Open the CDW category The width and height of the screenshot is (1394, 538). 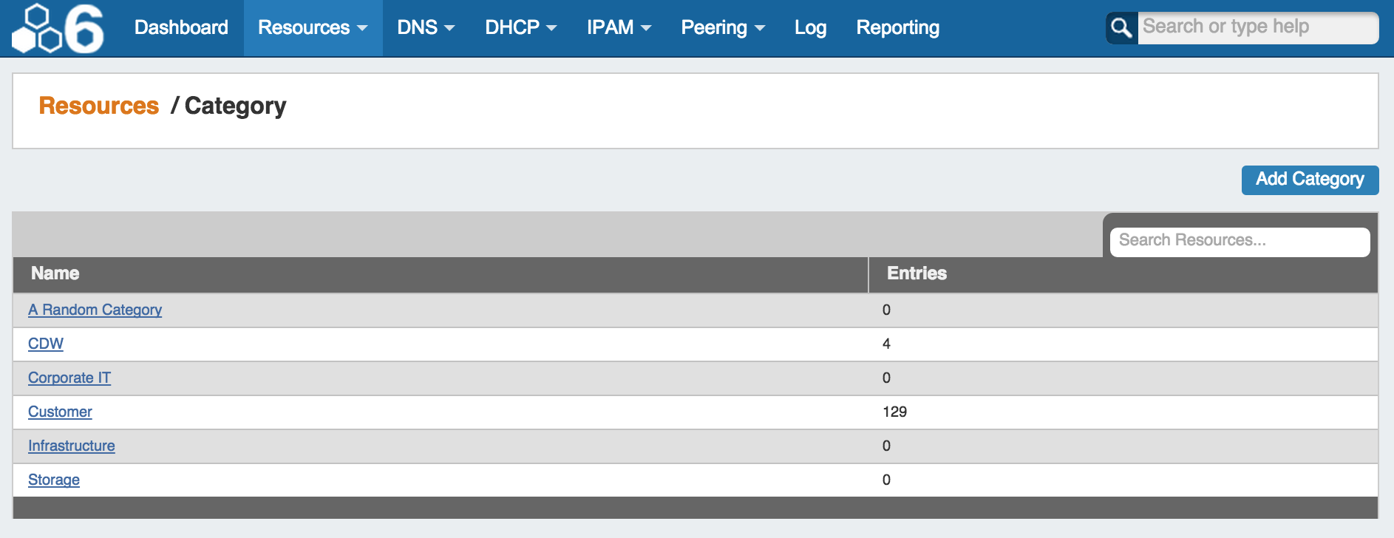point(46,344)
